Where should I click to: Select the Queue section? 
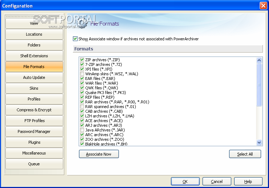tap(34, 164)
